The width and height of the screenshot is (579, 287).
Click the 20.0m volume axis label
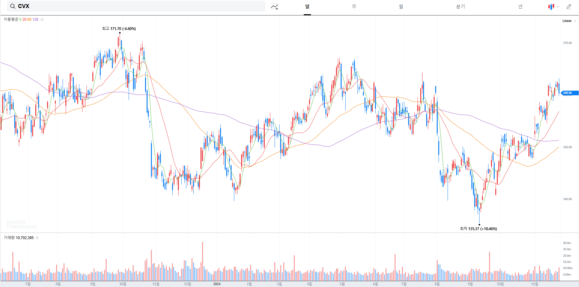pos(567,256)
